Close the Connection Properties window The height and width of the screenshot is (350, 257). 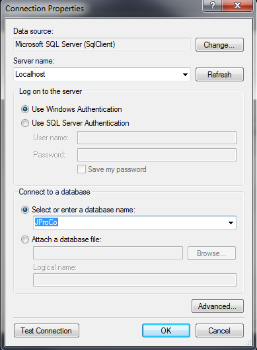pyautogui.click(x=238, y=5)
